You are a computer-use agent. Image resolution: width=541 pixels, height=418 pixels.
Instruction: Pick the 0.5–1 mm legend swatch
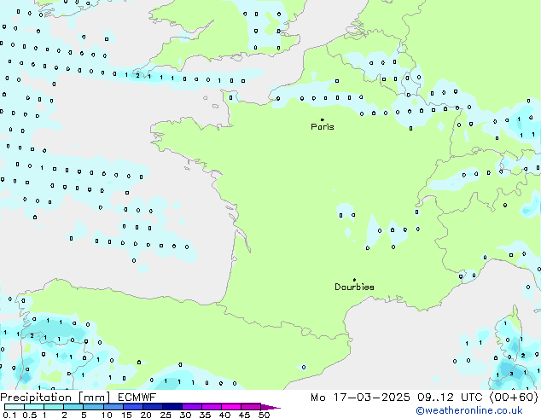pos(34,407)
